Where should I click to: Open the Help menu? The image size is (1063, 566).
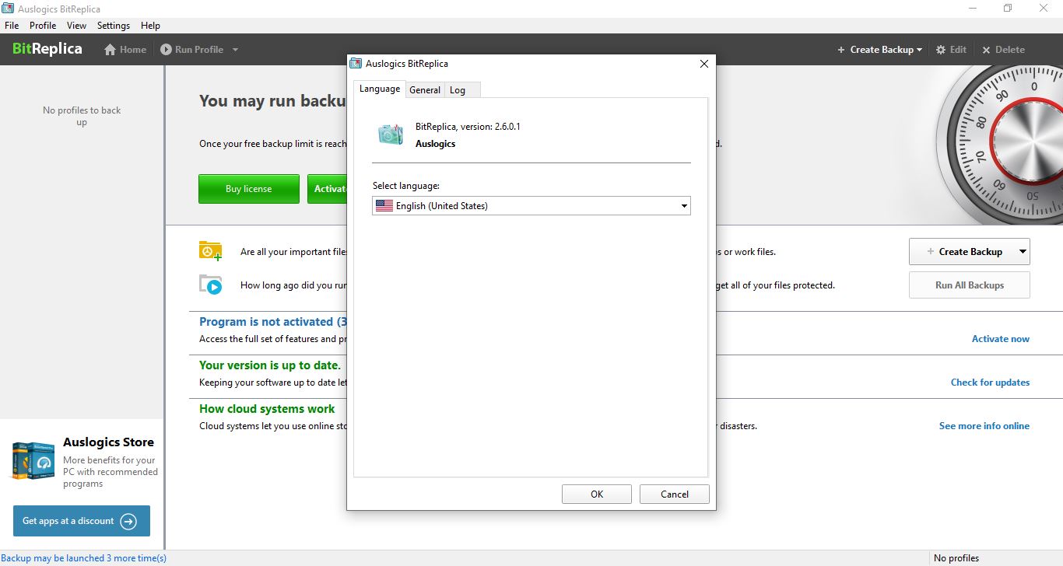(x=150, y=26)
